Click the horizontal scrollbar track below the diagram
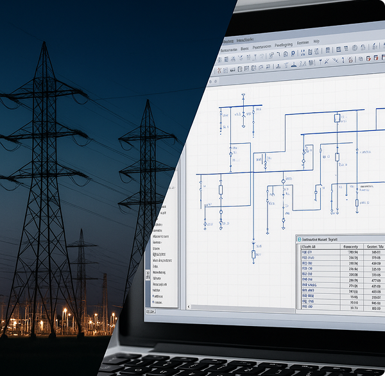385x376 pixels. [x=243, y=308]
